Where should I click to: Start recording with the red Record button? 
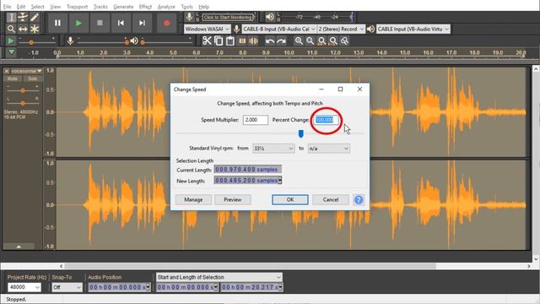coord(167,23)
